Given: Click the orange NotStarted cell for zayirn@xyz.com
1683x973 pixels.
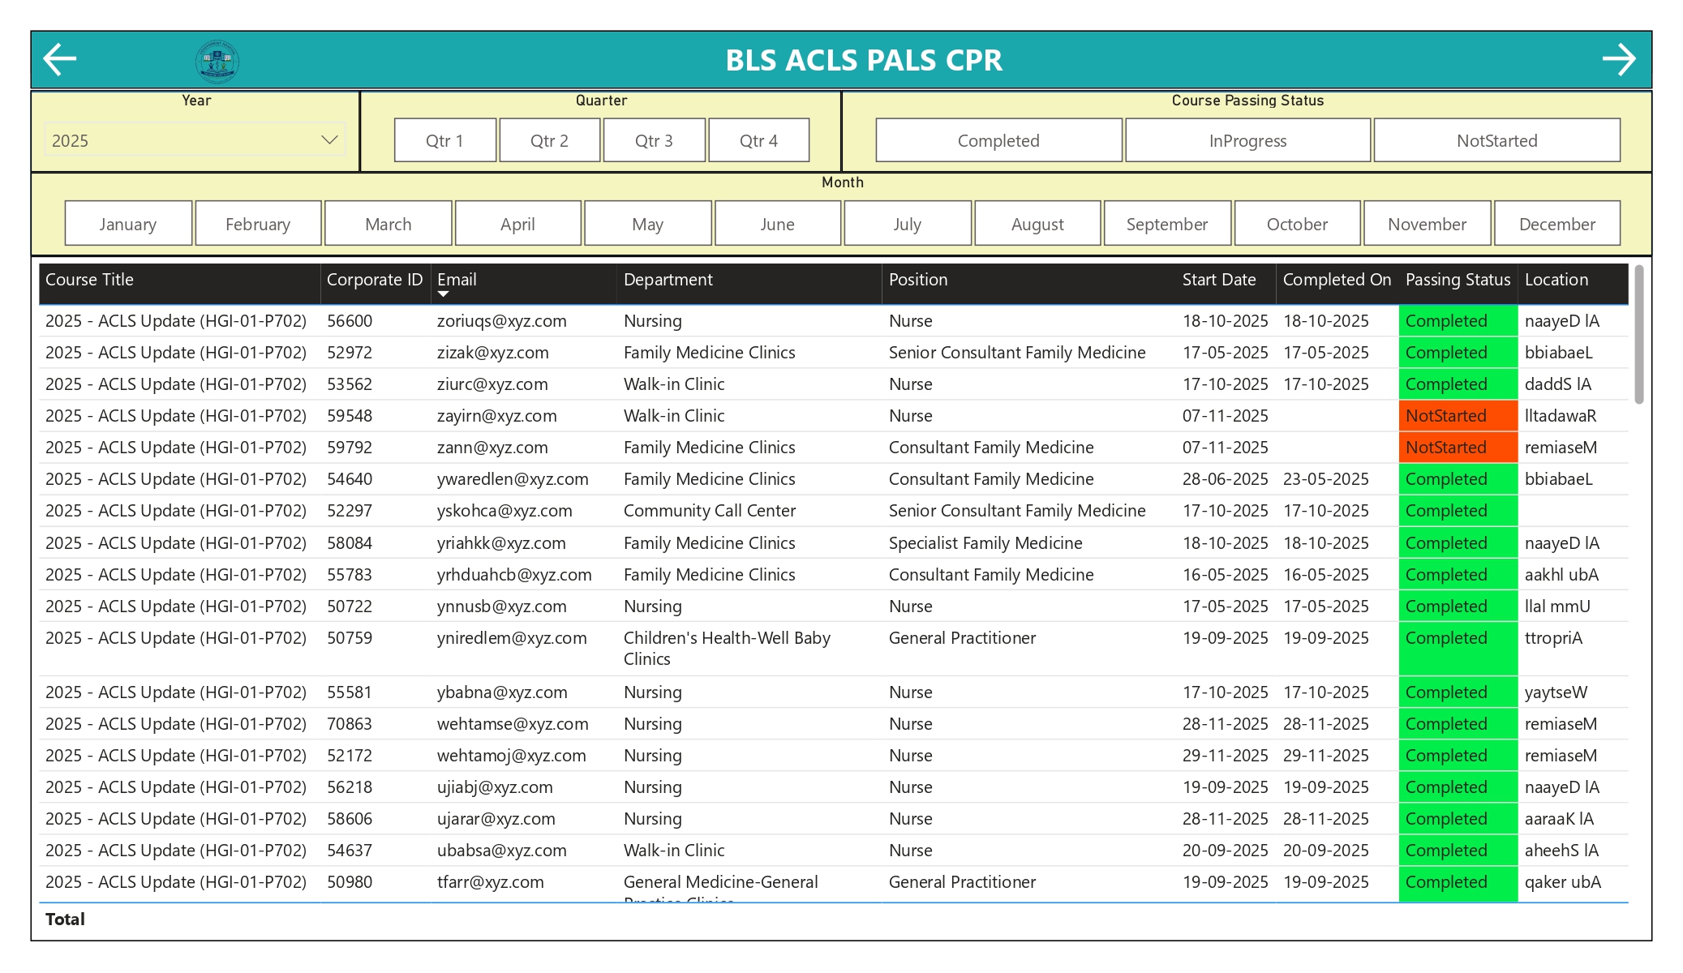Looking at the screenshot, I should click(x=1458, y=416).
